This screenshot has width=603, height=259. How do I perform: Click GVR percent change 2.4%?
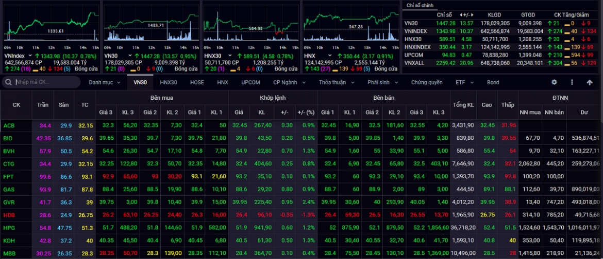coord(308,202)
